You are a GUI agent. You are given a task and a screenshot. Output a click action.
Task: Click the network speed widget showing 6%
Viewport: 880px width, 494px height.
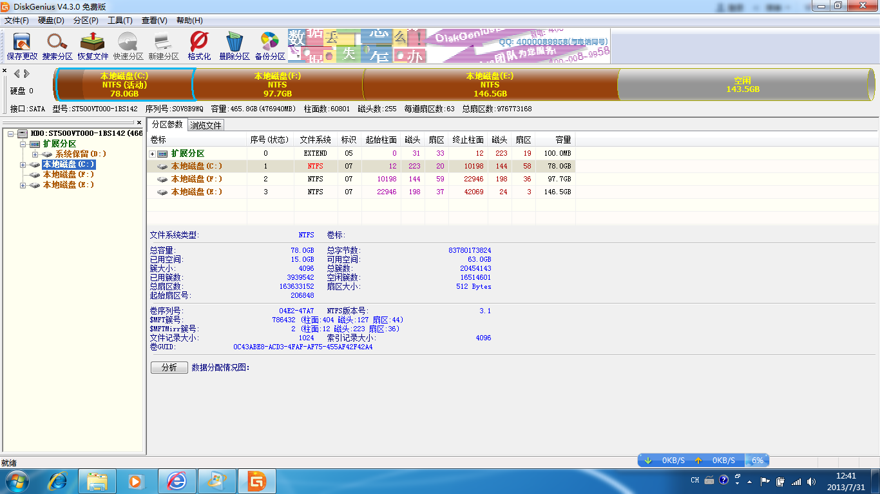point(703,461)
